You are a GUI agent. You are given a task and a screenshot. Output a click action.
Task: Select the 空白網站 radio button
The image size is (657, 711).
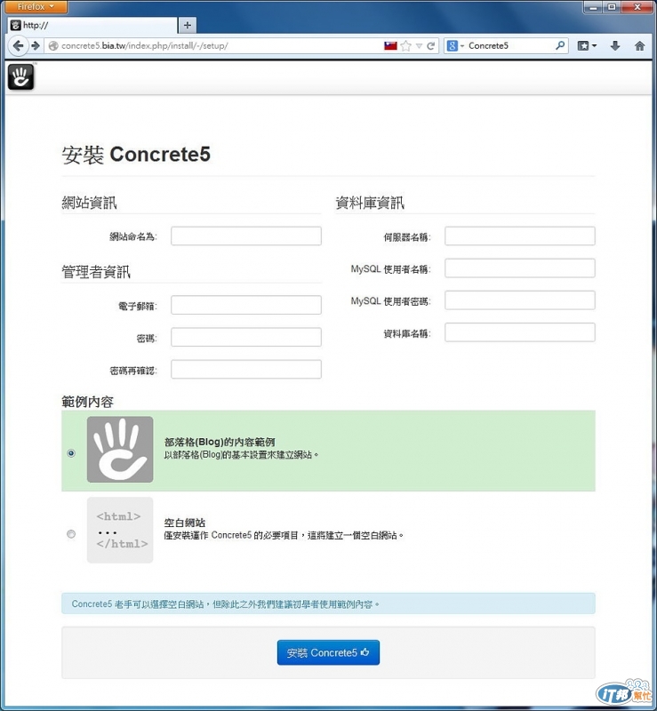point(71,534)
